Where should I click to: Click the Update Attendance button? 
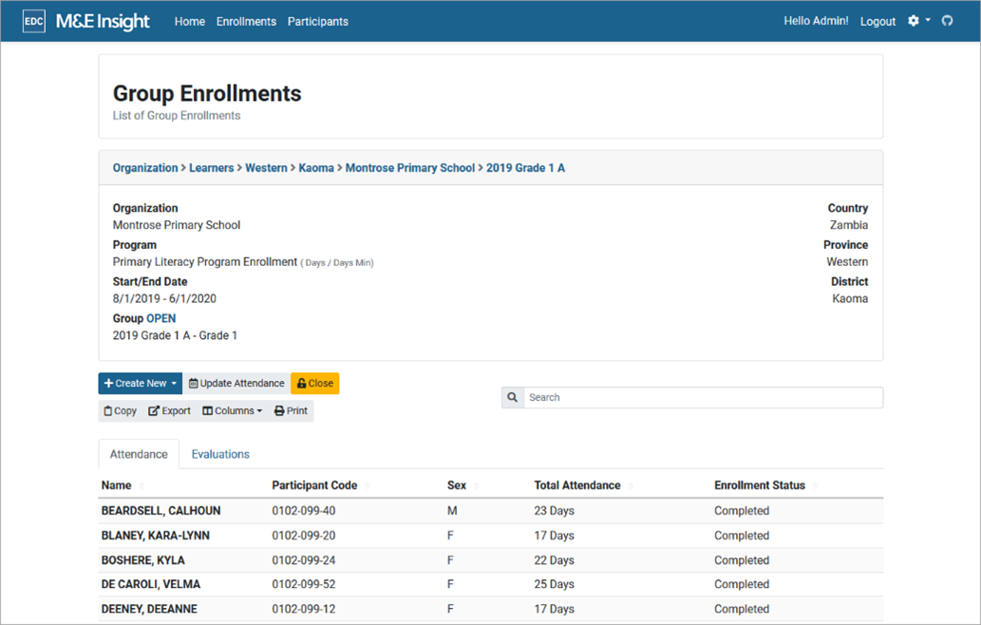(236, 384)
